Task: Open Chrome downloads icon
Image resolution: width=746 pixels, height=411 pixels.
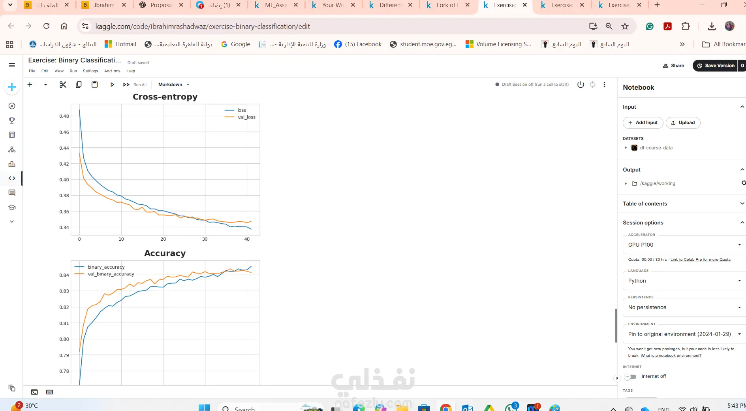Action: [712, 26]
